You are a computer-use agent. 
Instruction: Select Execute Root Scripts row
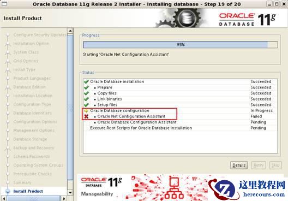pos(181,128)
